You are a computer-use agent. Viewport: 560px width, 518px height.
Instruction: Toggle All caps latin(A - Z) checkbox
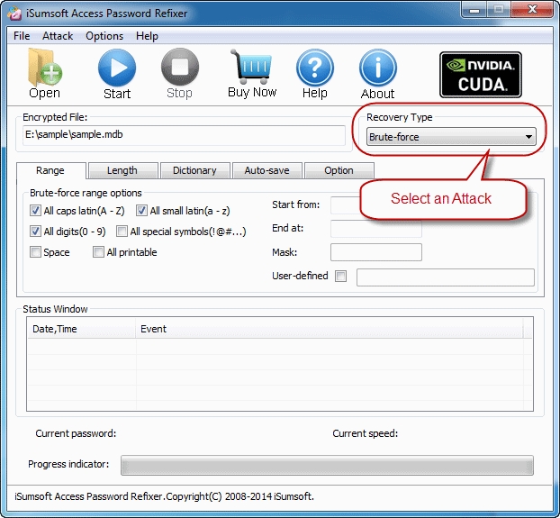35,211
